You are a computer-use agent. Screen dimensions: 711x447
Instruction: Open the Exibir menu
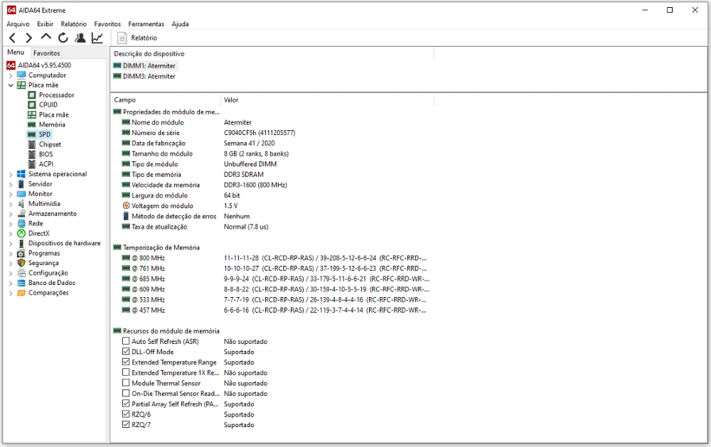(x=46, y=24)
